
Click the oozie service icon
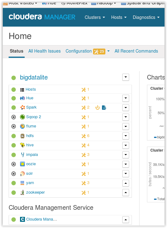tap(22, 164)
